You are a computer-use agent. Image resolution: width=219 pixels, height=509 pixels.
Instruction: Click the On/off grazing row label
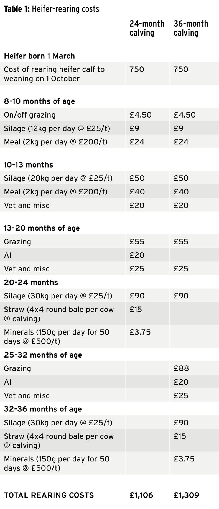[x=30, y=115]
